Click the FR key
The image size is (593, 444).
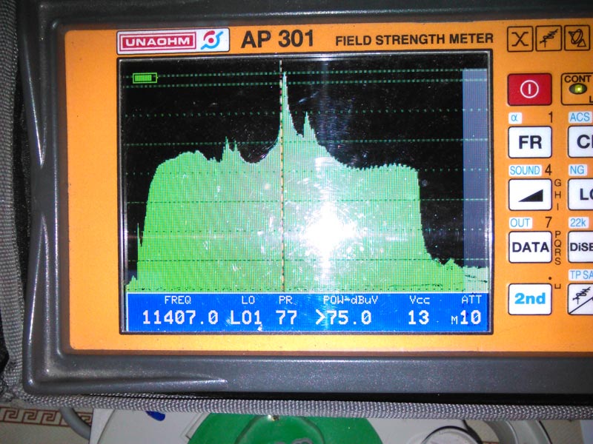coord(530,142)
